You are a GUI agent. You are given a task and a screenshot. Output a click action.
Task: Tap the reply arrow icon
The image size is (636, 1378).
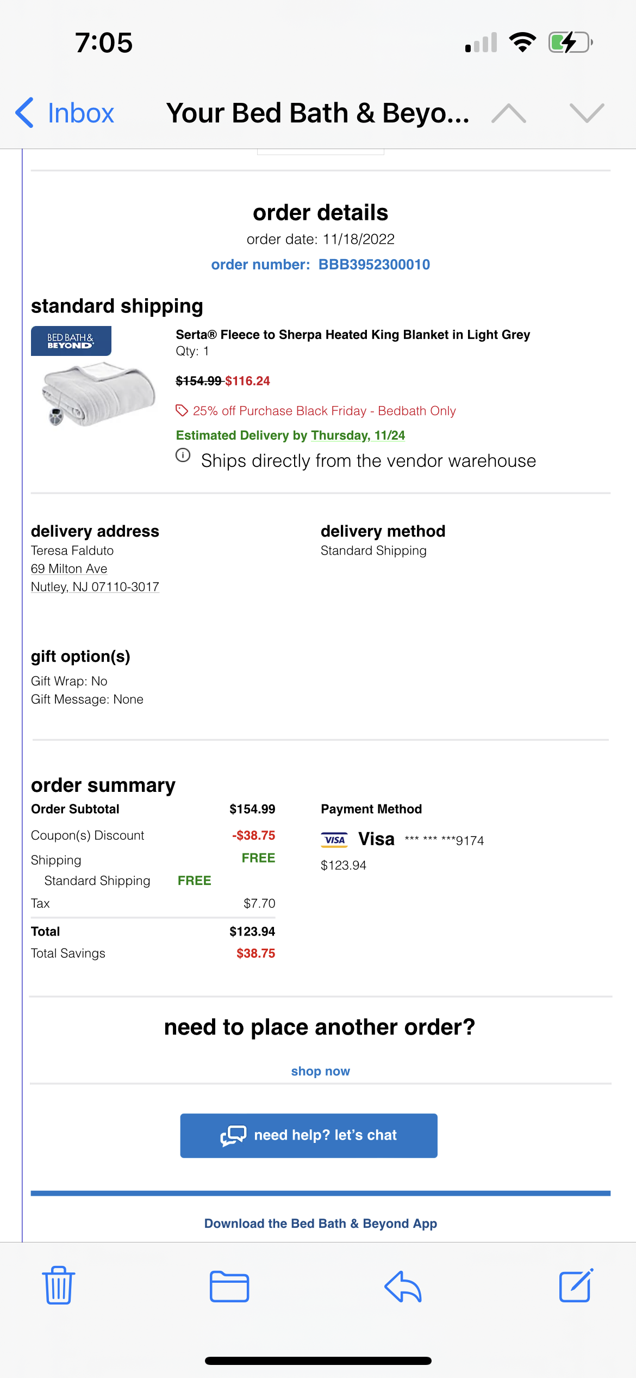(403, 1287)
